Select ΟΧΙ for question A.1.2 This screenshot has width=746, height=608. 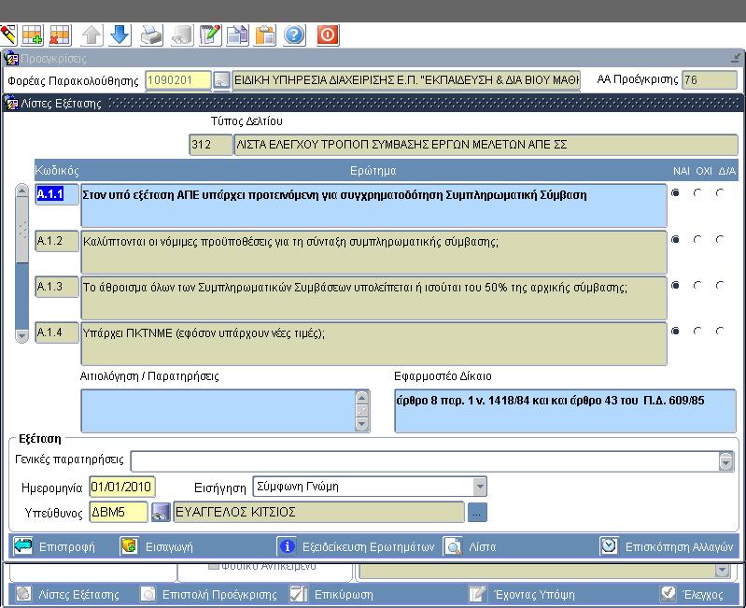pos(697,239)
